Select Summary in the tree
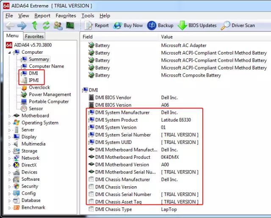 click(36, 59)
